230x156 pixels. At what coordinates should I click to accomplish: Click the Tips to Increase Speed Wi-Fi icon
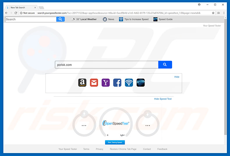(121, 19)
